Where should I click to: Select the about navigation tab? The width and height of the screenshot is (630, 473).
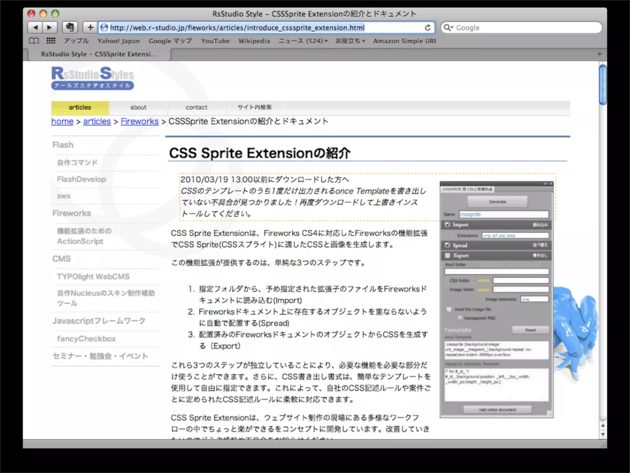pos(138,107)
